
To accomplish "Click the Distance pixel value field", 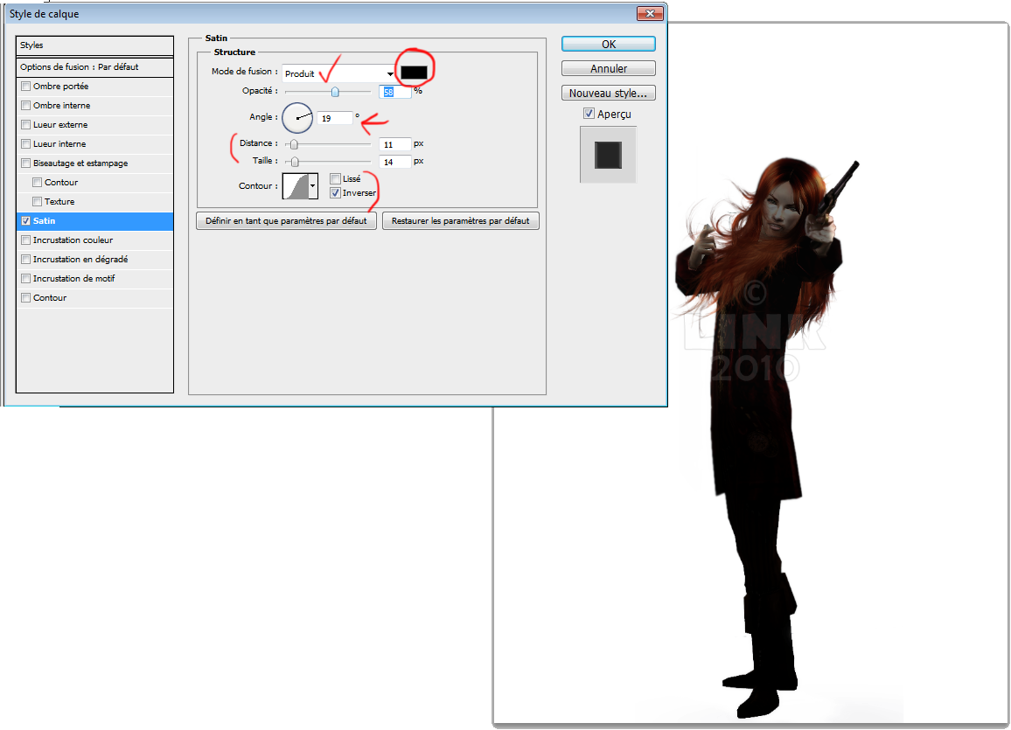I will [x=395, y=144].
